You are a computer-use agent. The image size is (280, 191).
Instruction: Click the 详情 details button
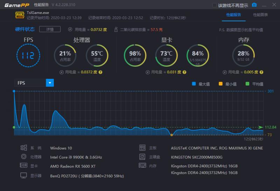click(x=50, y=29)
